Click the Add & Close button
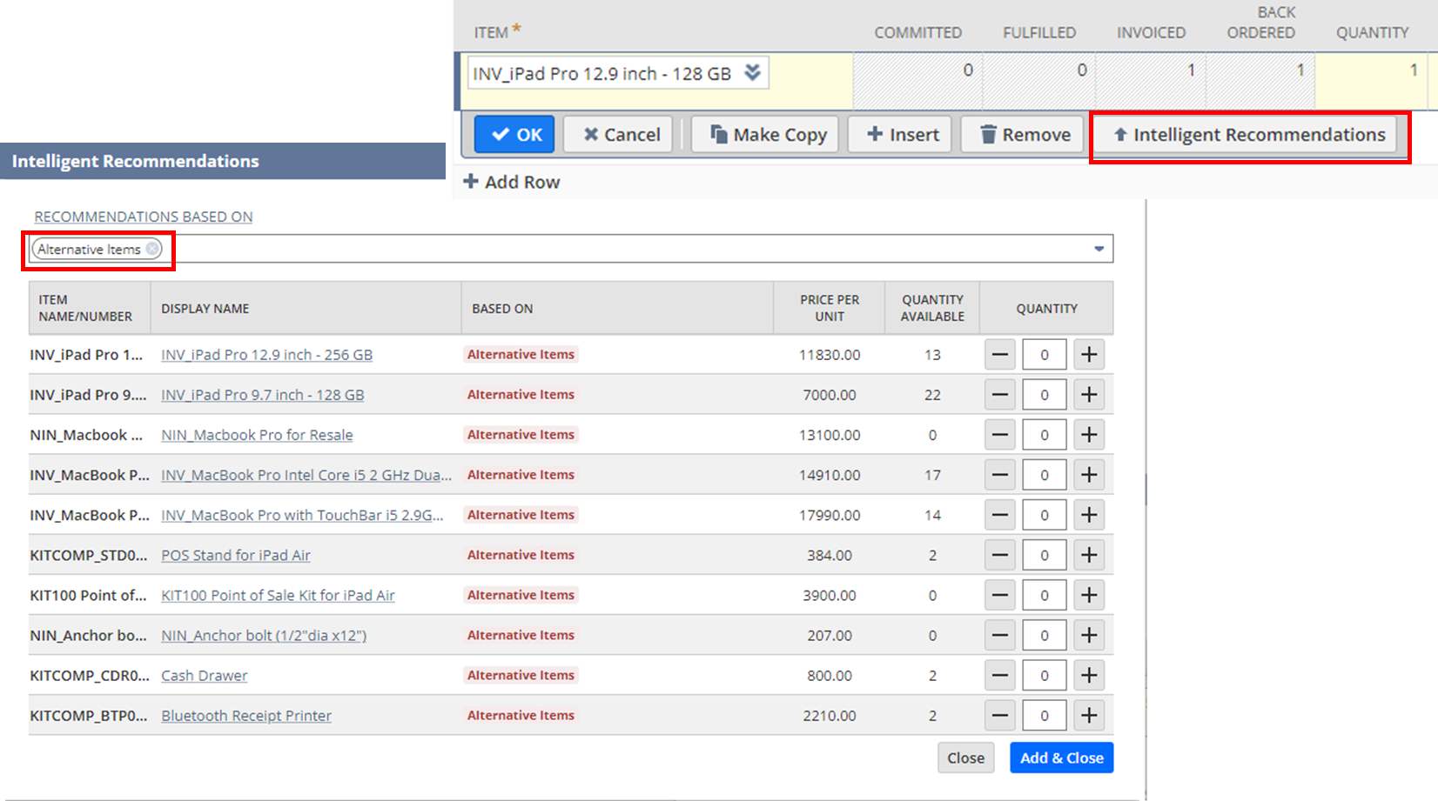The height and width of the screenshot is (801, 1438). coord(1061,758)
